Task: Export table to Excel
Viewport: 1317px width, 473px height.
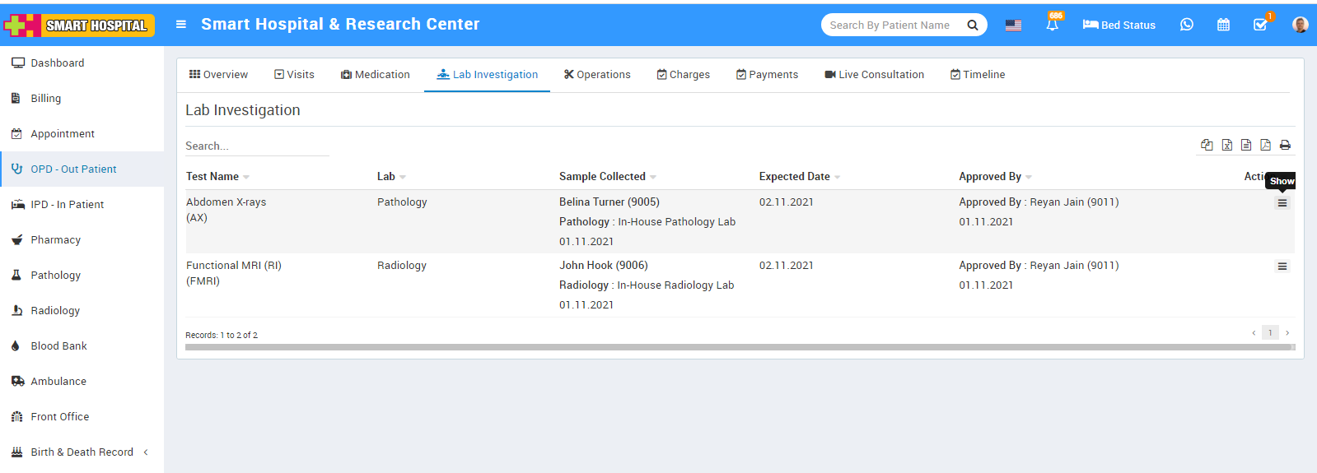Action: pos(1226,145)
